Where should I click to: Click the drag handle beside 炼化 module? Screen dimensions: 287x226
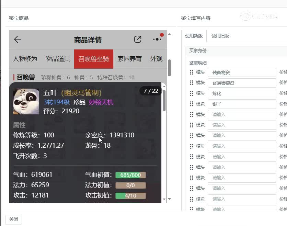pos(191,93)
